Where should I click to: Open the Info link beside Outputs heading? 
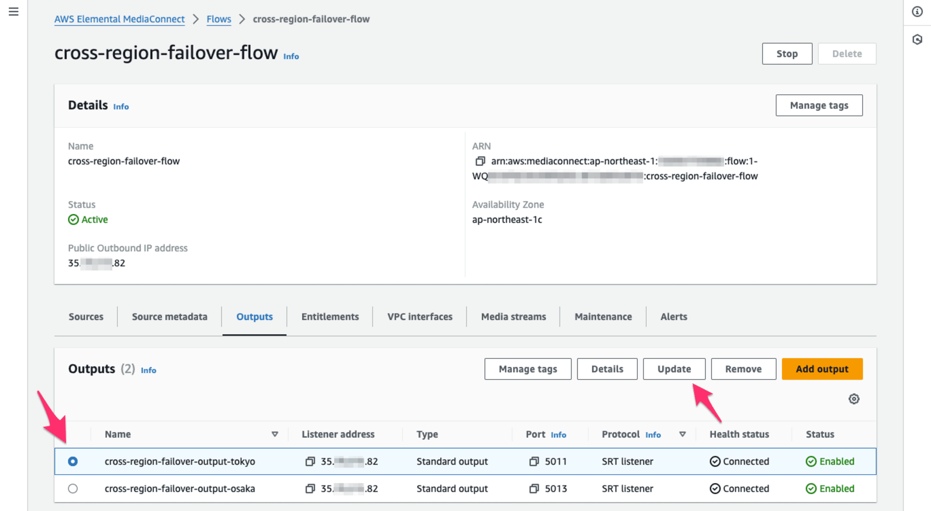click(148, 370)
